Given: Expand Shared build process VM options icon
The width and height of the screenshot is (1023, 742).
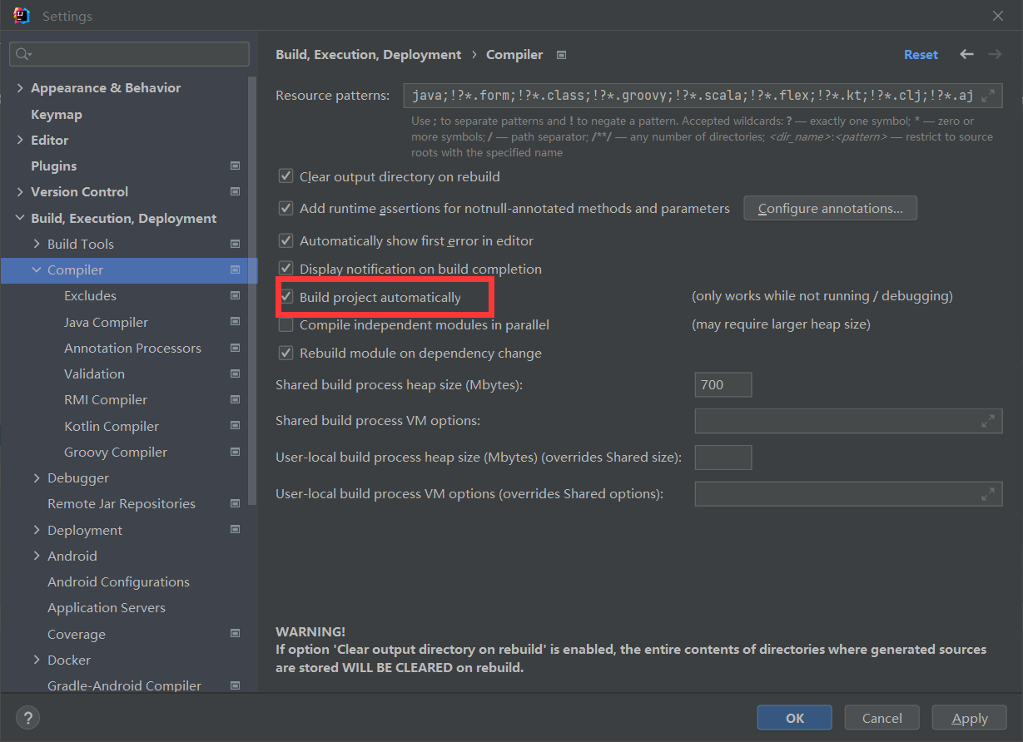Looking at the screenshot, I should coord(987,421).
